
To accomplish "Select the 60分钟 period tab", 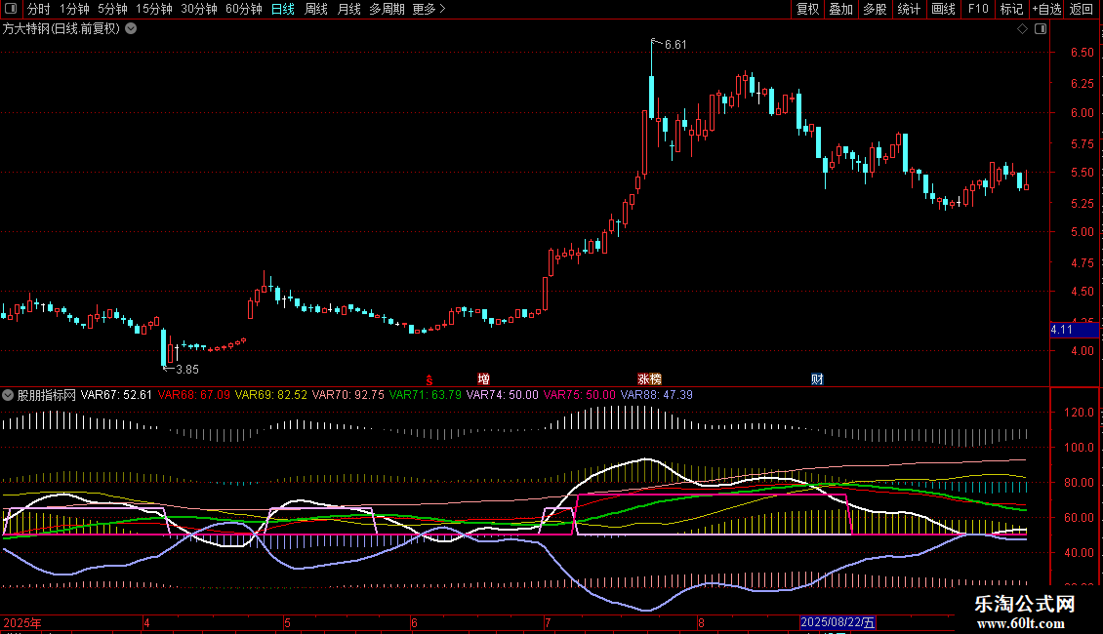I will coord(243,9).
